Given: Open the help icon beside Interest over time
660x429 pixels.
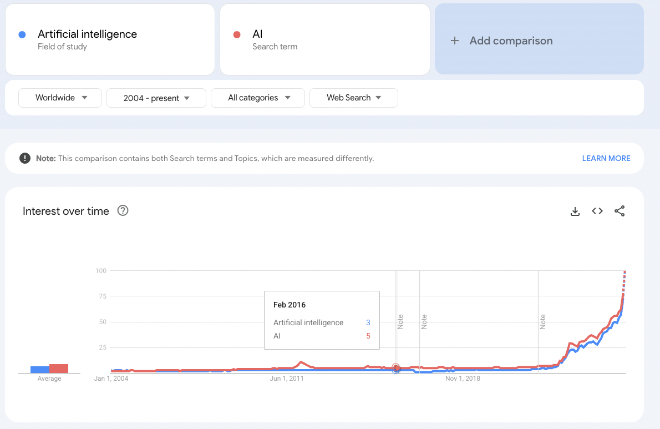Looking at the screenshot, I should (123, 210).
